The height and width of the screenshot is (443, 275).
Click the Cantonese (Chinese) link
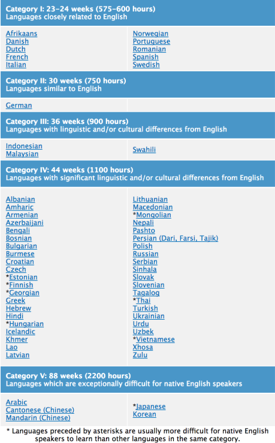[40, 410]
